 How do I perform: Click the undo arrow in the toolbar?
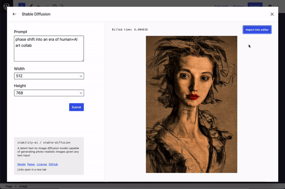tap(39, 6)
